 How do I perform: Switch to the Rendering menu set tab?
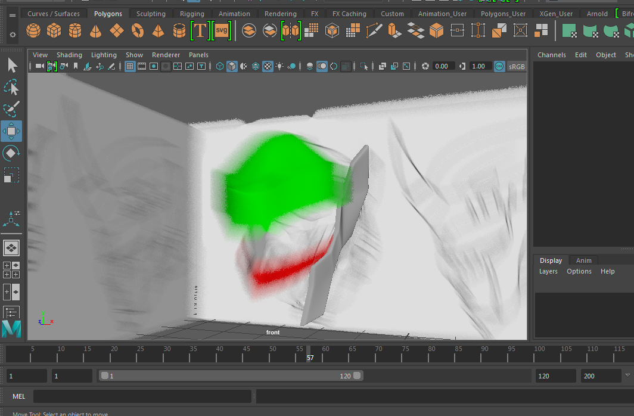280,13
